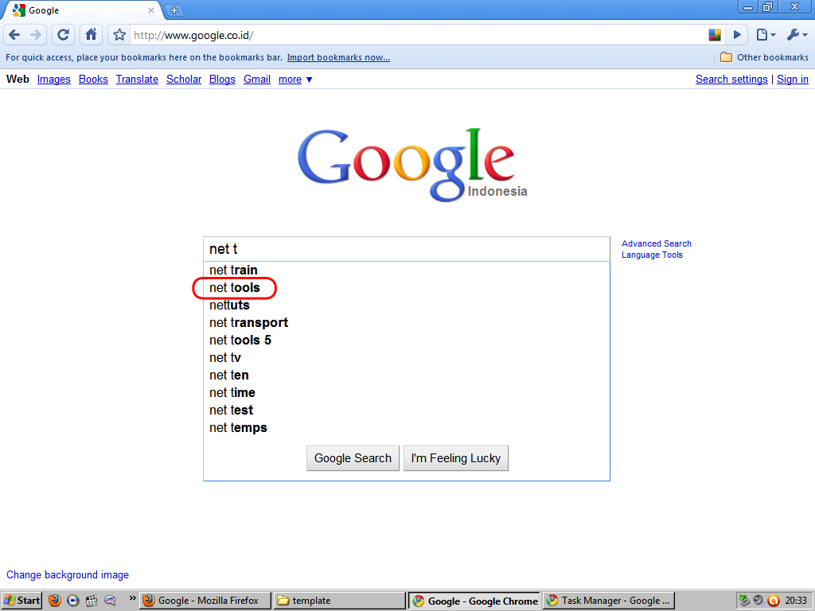Open the wrench Tools menu

tap(797, 35)
